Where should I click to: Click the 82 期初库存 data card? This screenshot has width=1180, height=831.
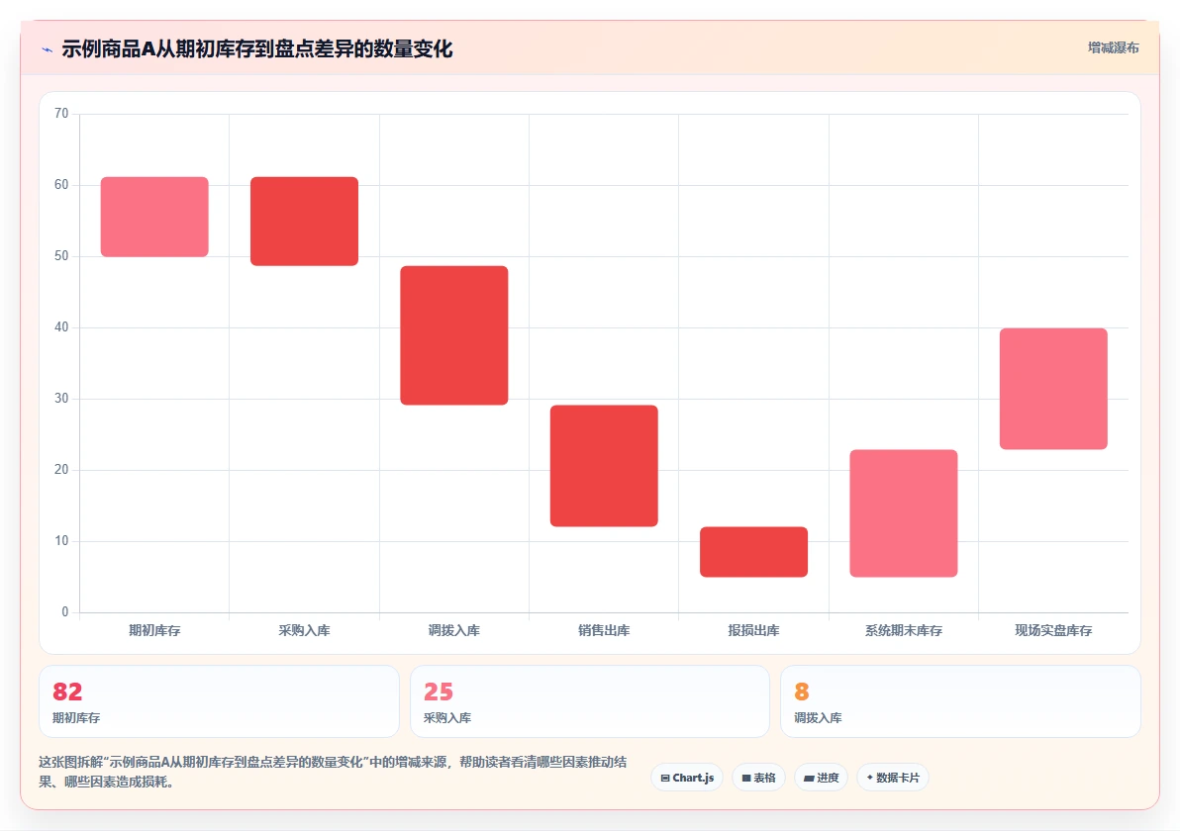point(219,700)
